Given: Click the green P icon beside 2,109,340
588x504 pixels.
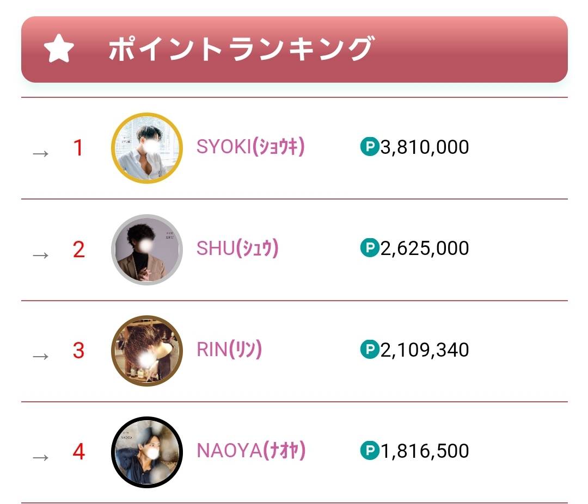Looking at the screenshot, I should [370, 349].
